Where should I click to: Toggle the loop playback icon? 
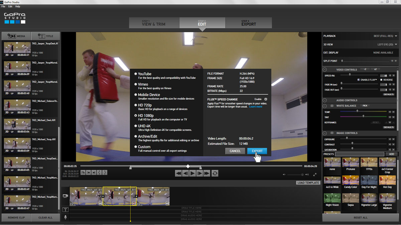click(215, 173)
